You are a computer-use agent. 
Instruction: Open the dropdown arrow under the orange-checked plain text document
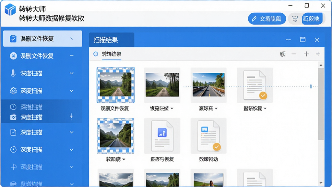coord(265,108)
